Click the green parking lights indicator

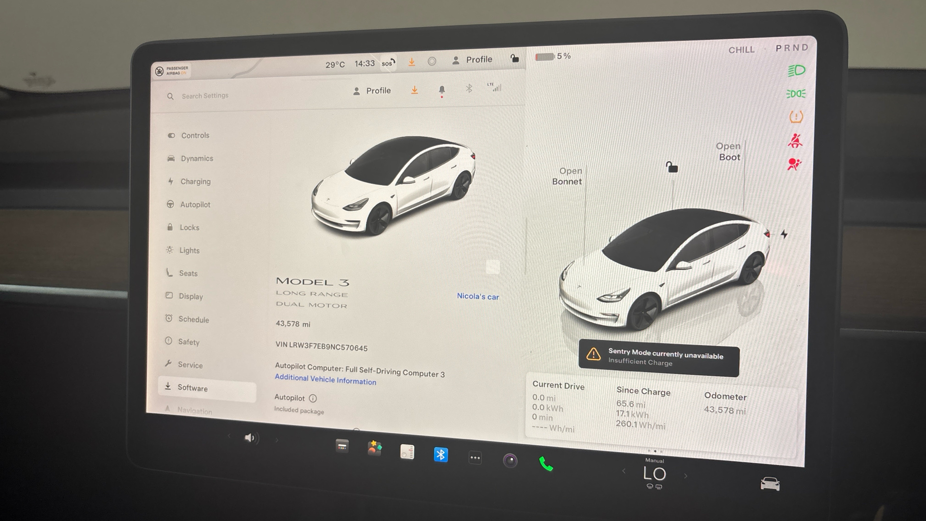796,94
